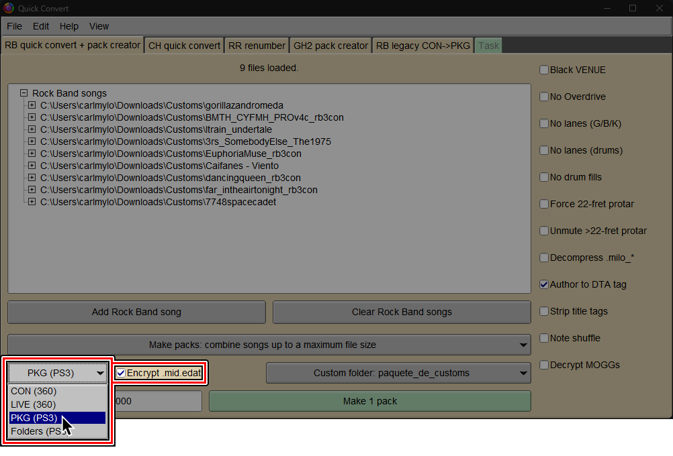The image size is (673, 456).
Task: Switch to RR renumber tab
Action: (x=257, y=46)
